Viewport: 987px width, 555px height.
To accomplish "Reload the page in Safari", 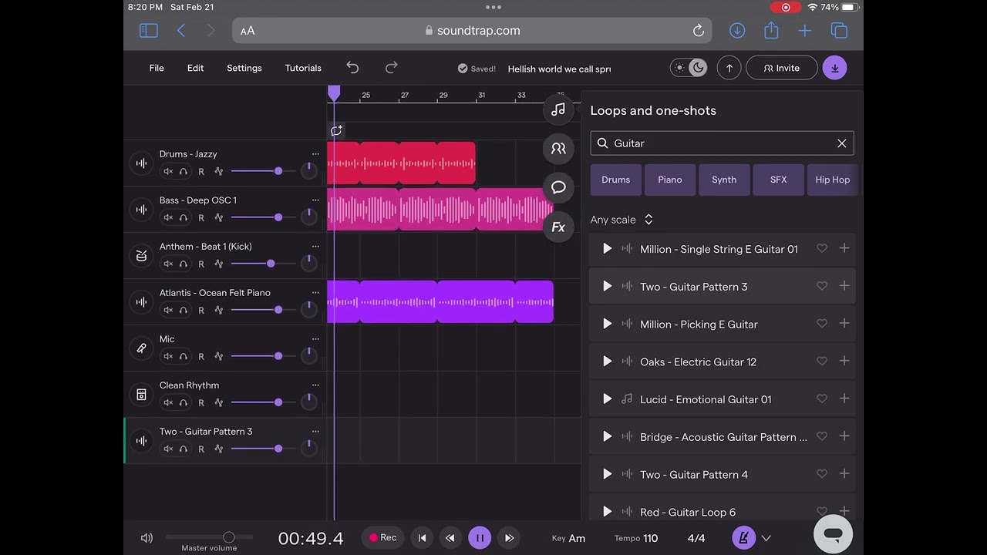I will click(698, 31).
